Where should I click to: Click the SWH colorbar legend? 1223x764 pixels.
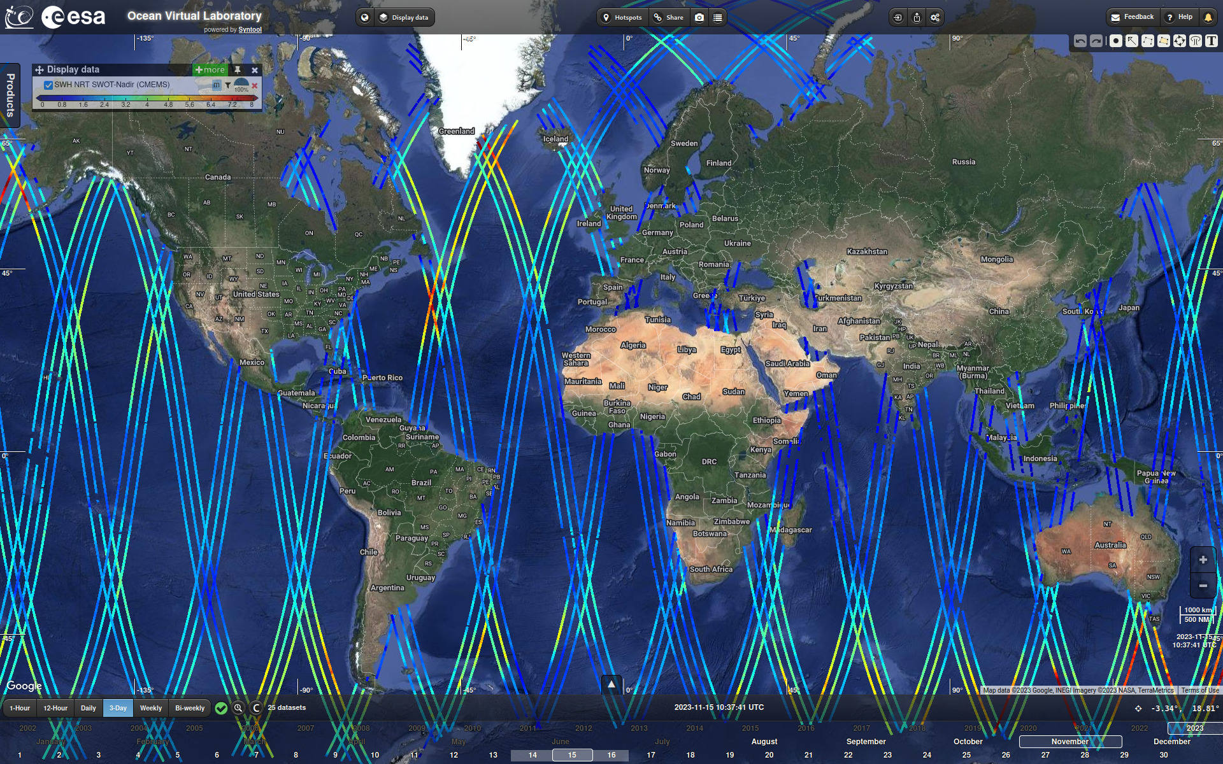[x=147, y=101]
